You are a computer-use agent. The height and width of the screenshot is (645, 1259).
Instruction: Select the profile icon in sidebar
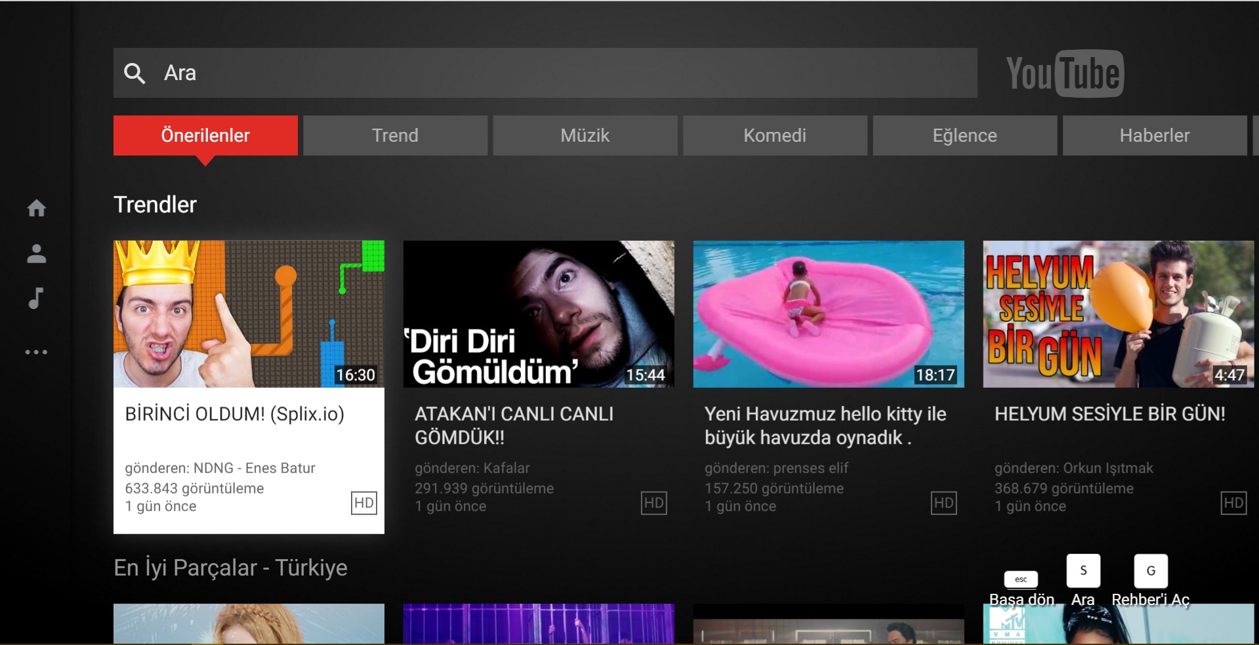point(37,254)
